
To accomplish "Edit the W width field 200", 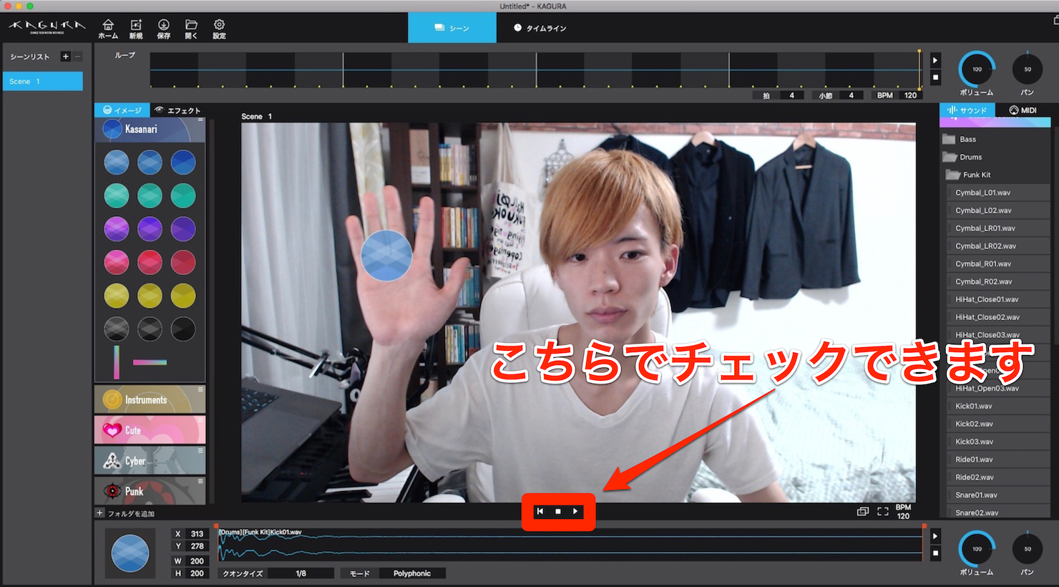I will pos(197,561).
